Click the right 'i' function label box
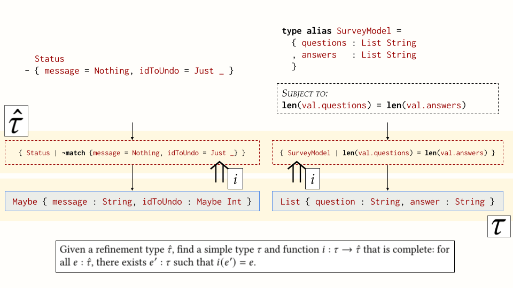The image size is (513, 288). [x=312, y=179]
